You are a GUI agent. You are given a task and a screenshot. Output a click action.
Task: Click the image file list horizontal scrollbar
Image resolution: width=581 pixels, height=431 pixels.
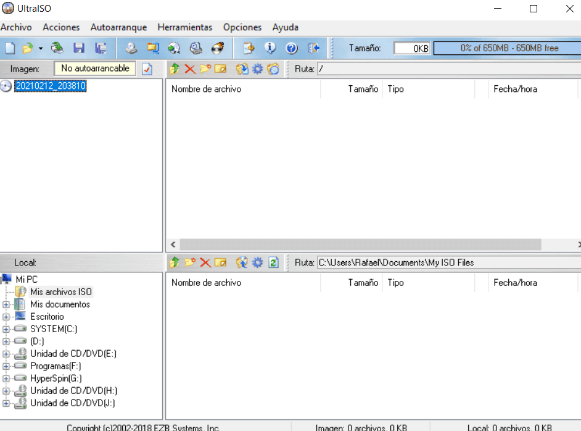[361, 245]
